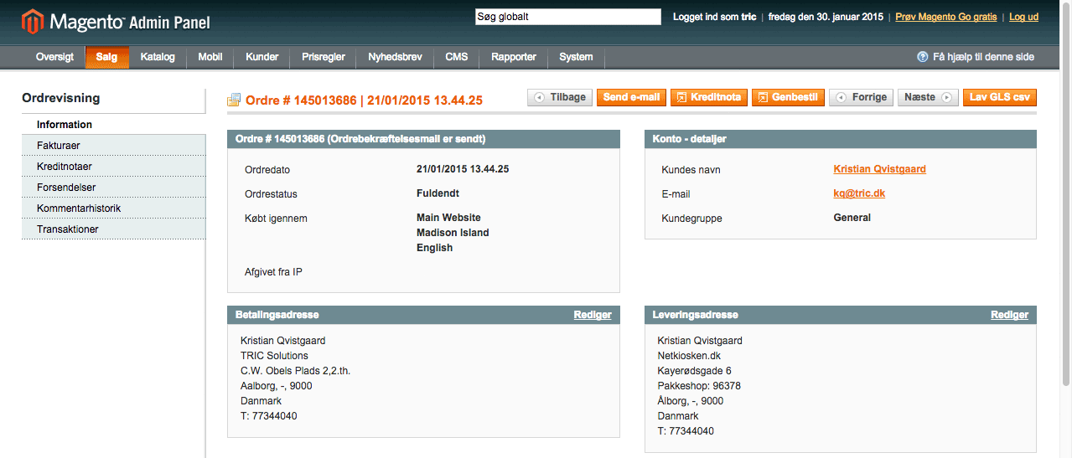Open the Salg menu
The width and height of the screenshot is (1072, 458).
tap(106, 57)
